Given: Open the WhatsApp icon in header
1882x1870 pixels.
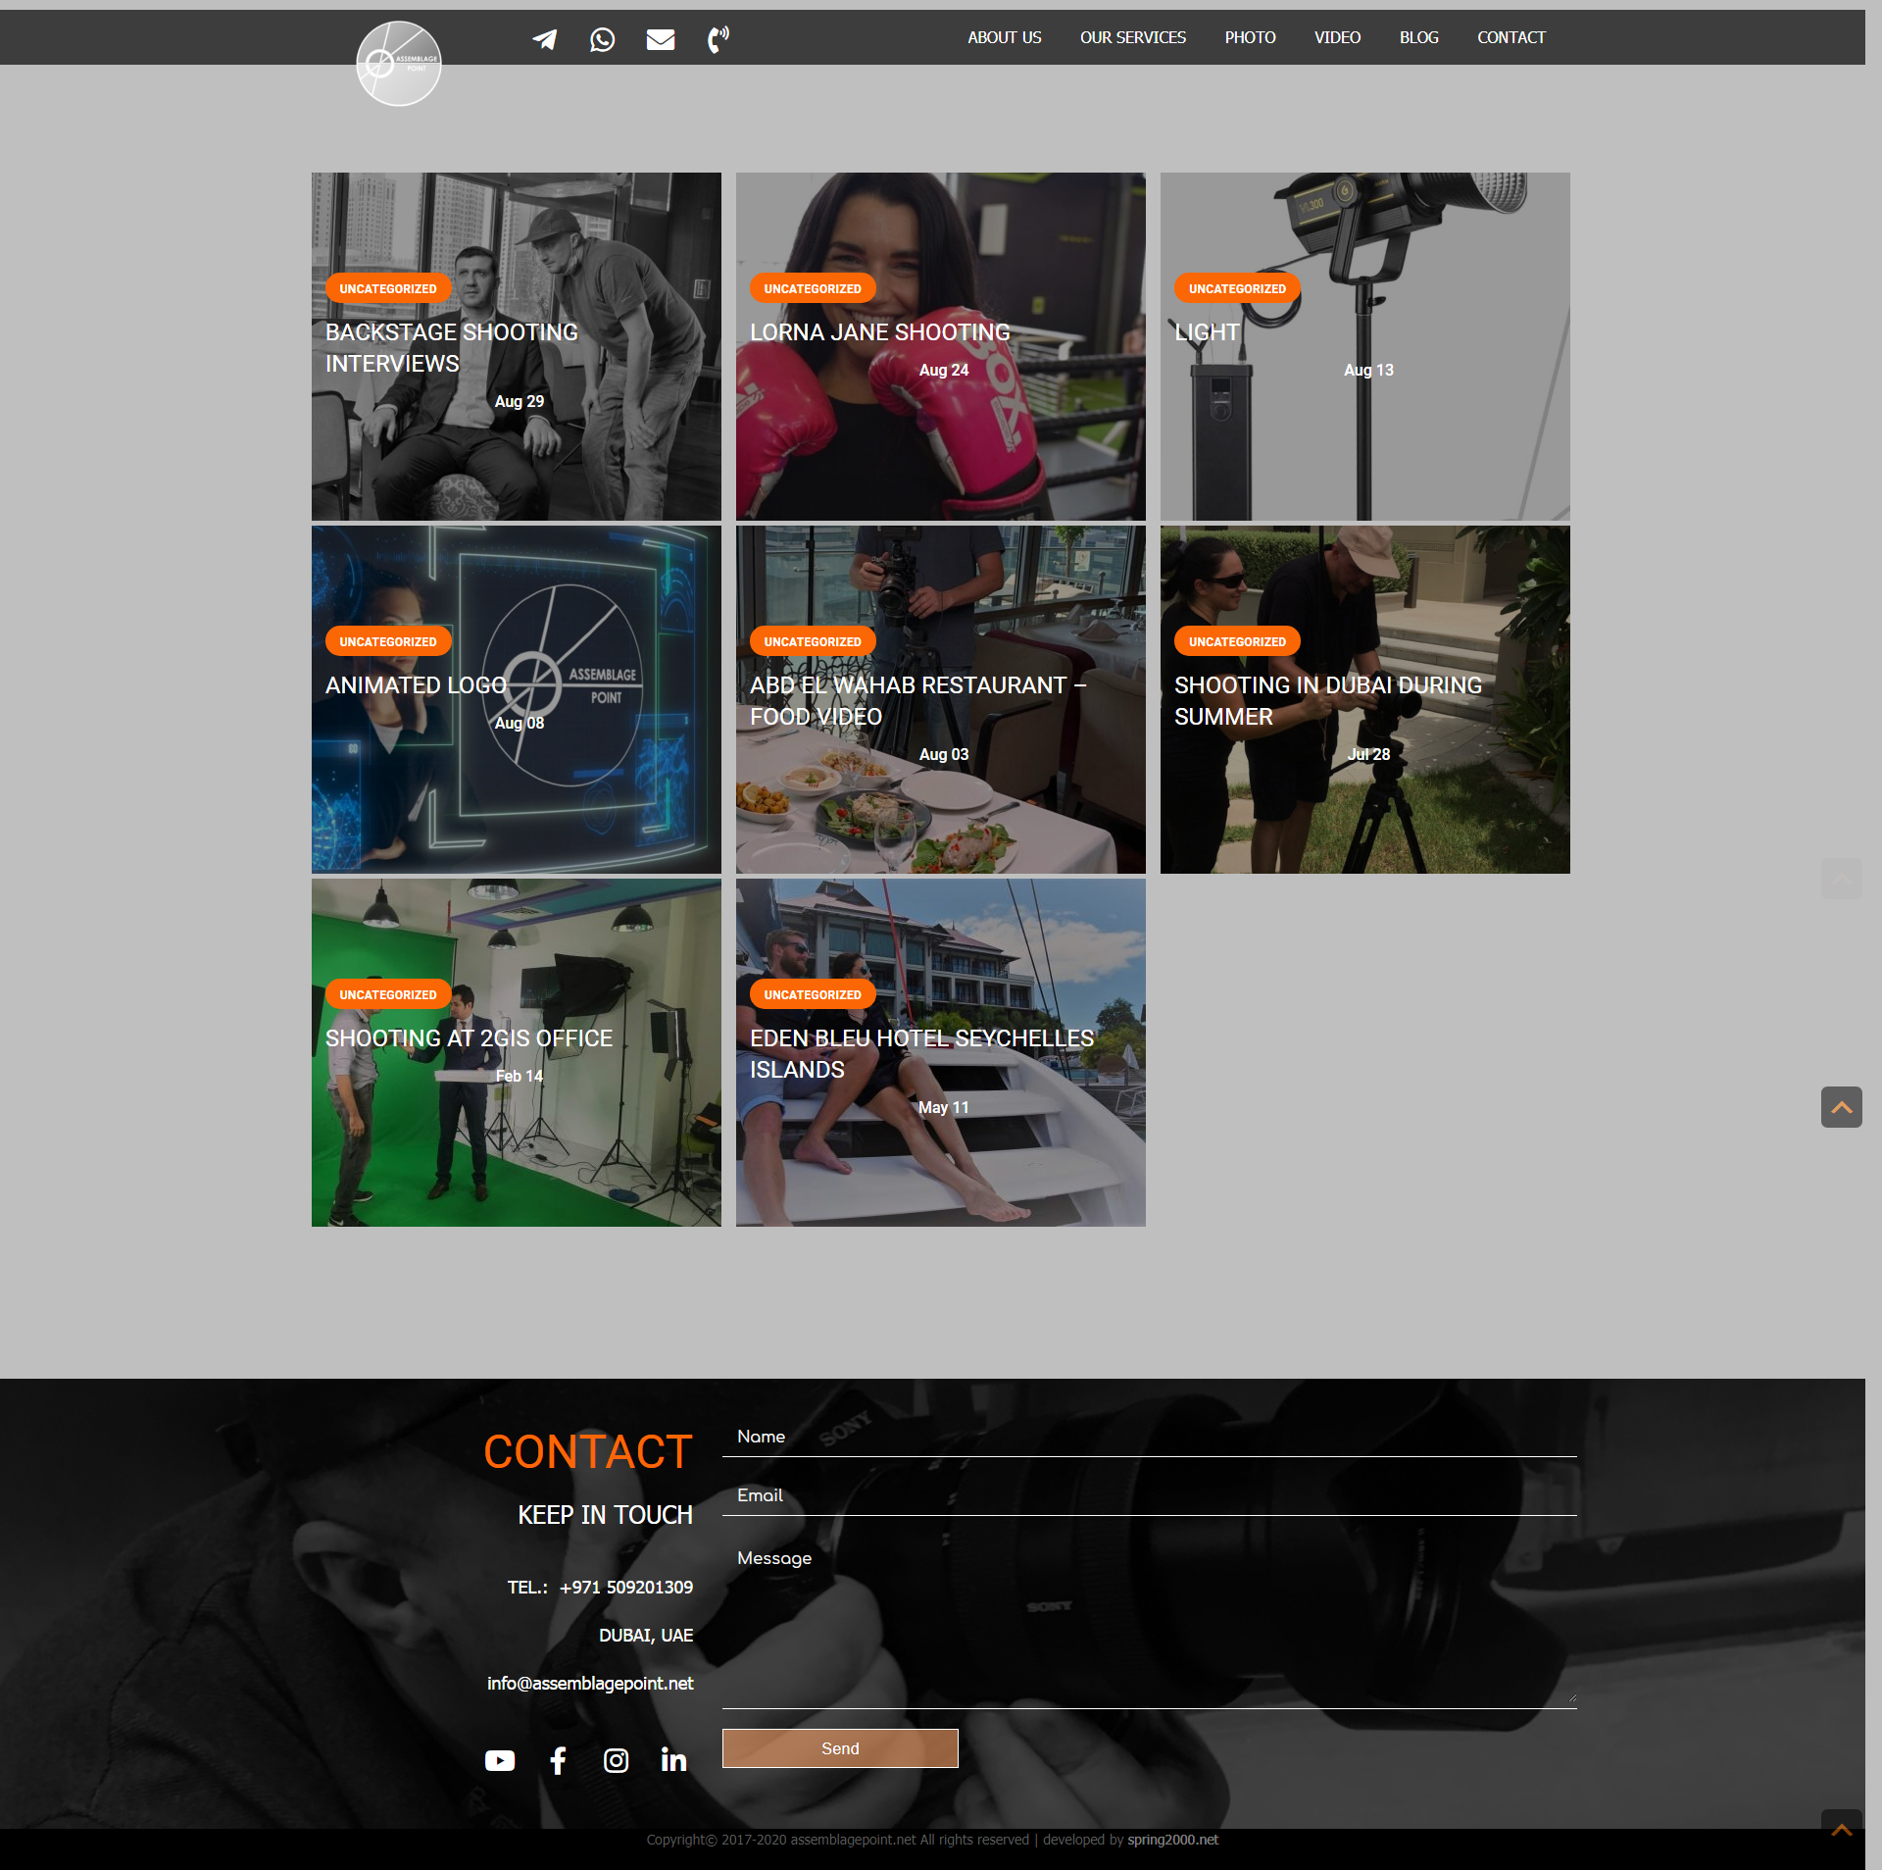Looking at the screenshot, I should (603, 39).
